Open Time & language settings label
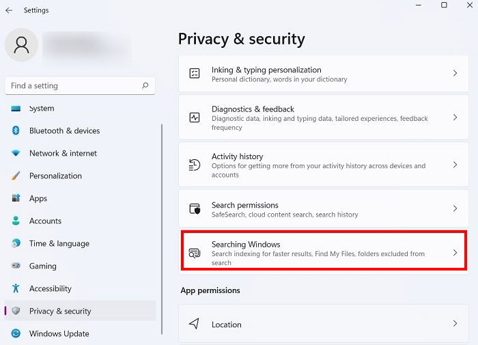 point(59,243)
